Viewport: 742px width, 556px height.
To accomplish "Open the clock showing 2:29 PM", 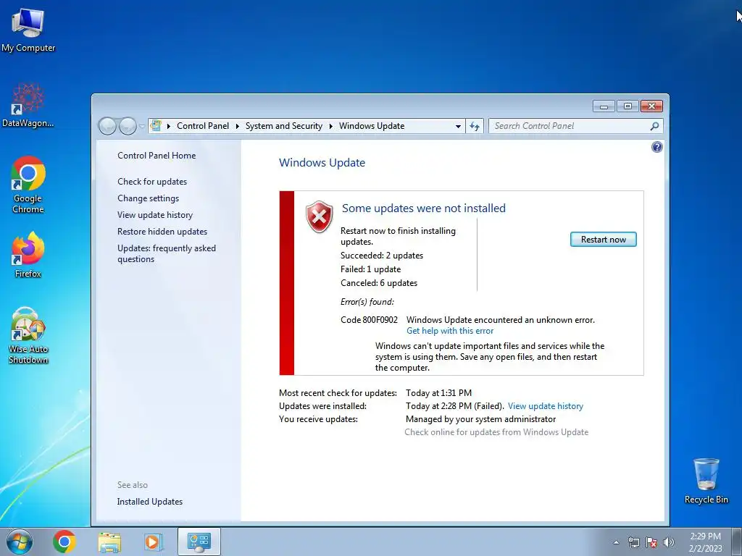I will point(705,542).
